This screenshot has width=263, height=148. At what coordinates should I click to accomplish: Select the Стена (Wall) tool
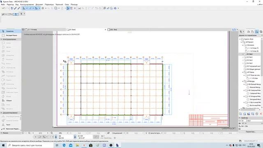10,43
